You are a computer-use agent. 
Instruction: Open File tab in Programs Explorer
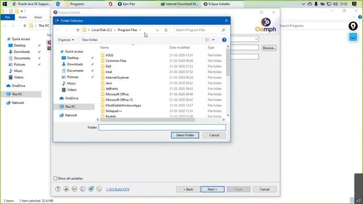(x=7, y=18)
